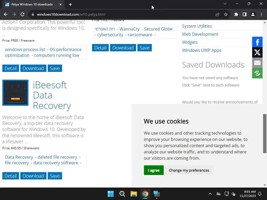267x200 pixels.
Task: Open the System Utilities category
Action: (x=197, y=26)
